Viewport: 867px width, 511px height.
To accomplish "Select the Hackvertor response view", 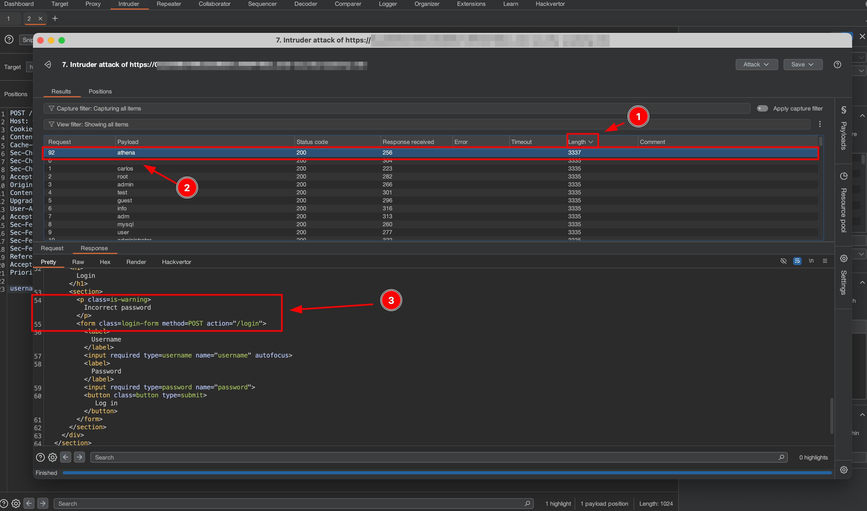I will [x=176, y=262].
